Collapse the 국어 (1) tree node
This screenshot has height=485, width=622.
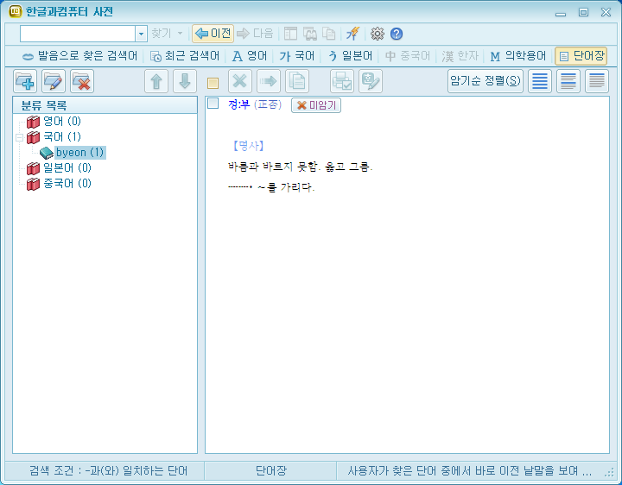coord(19,137)
